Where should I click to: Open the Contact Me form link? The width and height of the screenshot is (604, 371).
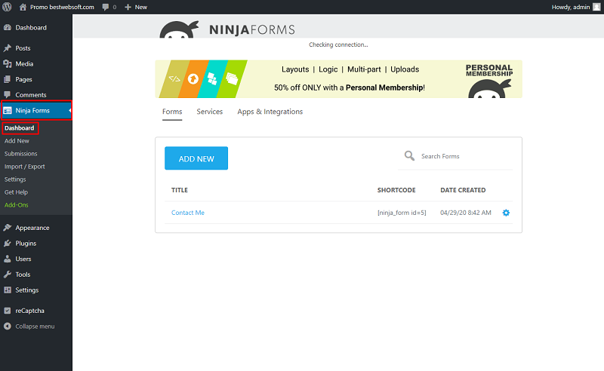click(187, 213)
